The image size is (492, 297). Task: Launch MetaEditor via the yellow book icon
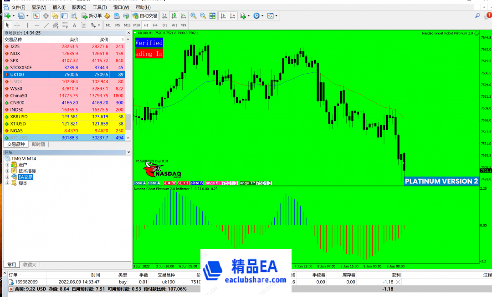coord(108,15)
